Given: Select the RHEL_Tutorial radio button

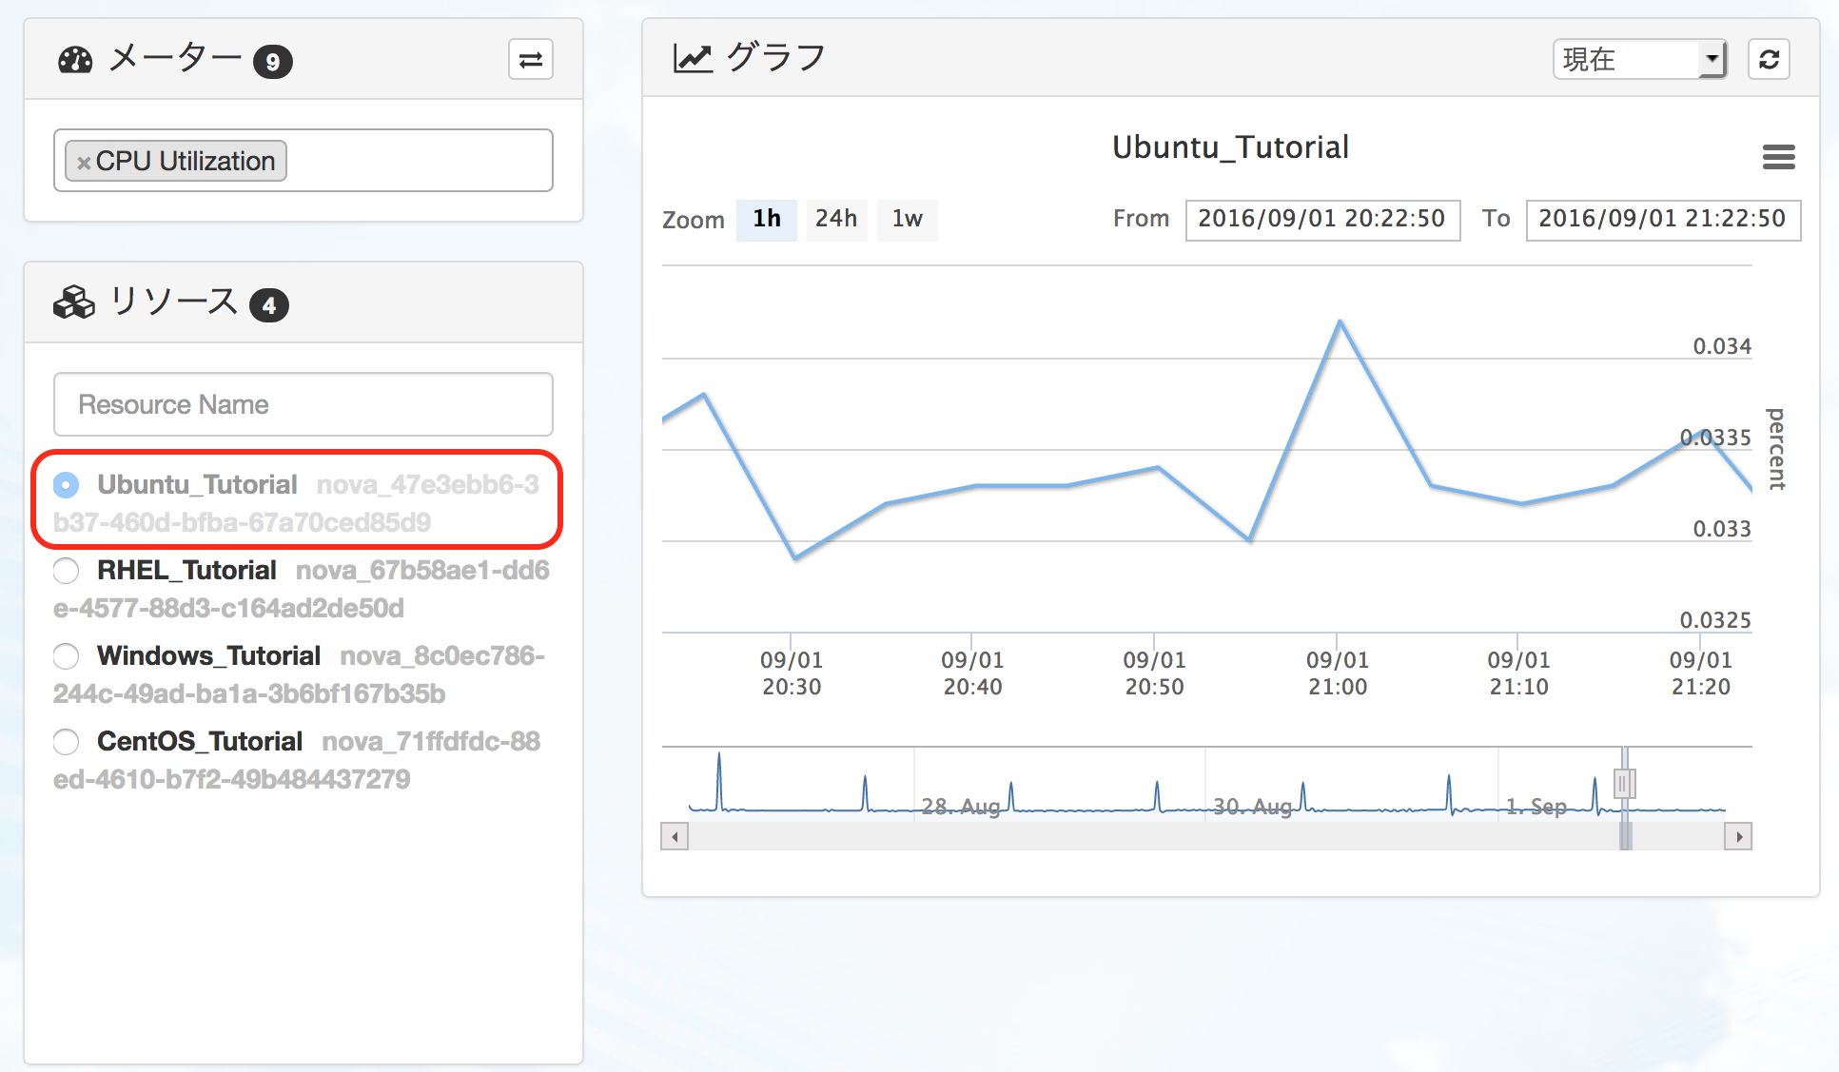Looking at the screenshot, I should (x=67, y=571).
